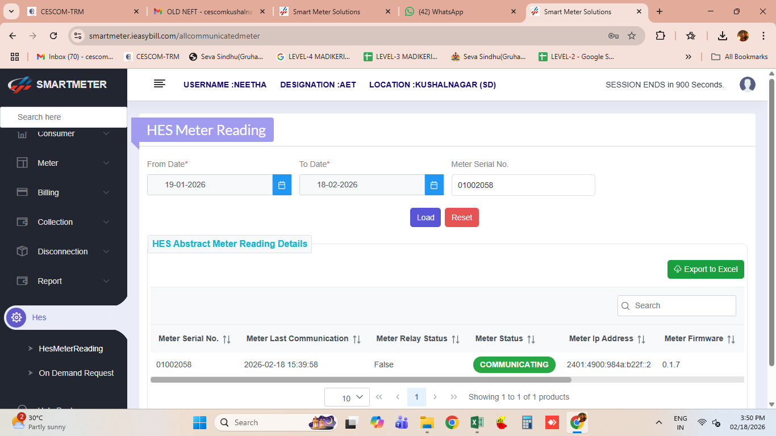Expand the Meter sidebar menu

(x=64, y=163)
